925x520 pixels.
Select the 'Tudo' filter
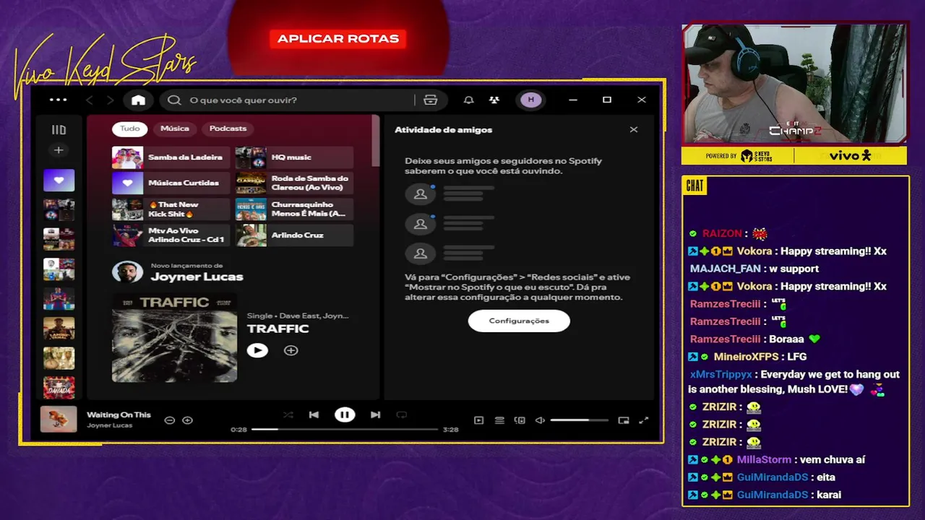point(130,129)
